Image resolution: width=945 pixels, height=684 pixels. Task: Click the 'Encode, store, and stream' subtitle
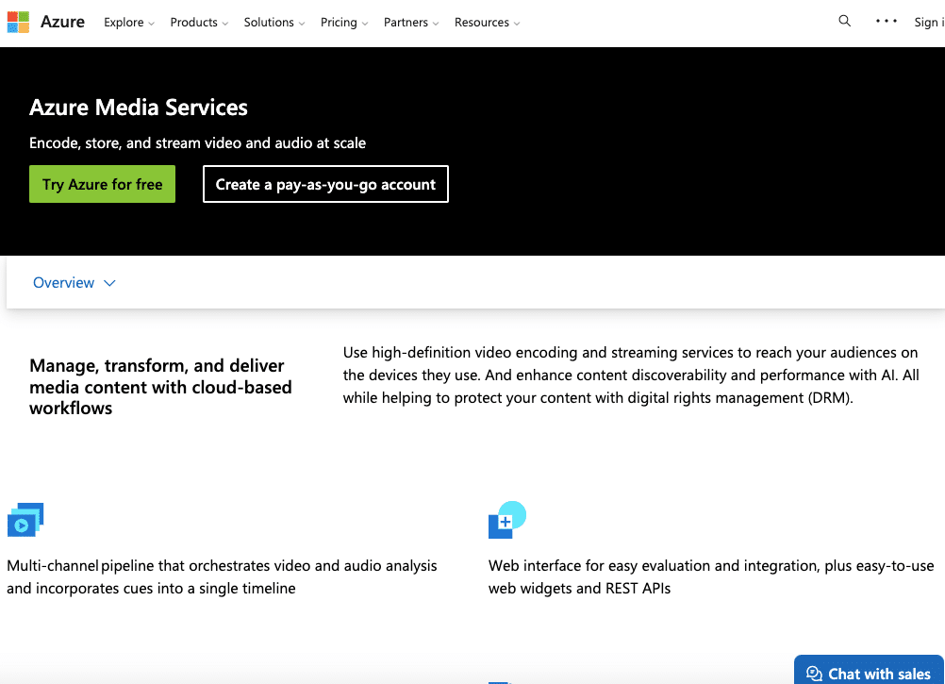tap(198, 142)
